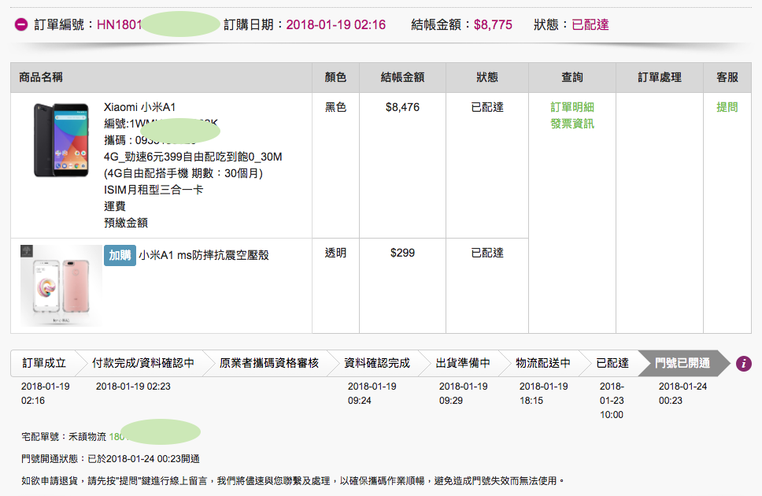Click the 提問 customer service link
Screen dimensions: 762x496
click(x=727, y=107)
